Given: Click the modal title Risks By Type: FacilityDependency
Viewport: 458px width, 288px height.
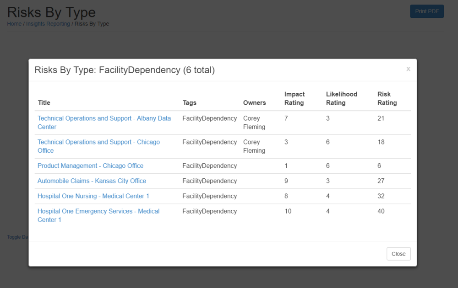Looking at the screenshot, I should (125, 70).
